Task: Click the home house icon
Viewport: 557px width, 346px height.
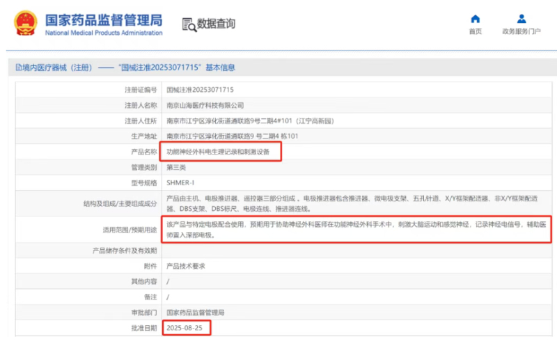Action: coord(475,19)
